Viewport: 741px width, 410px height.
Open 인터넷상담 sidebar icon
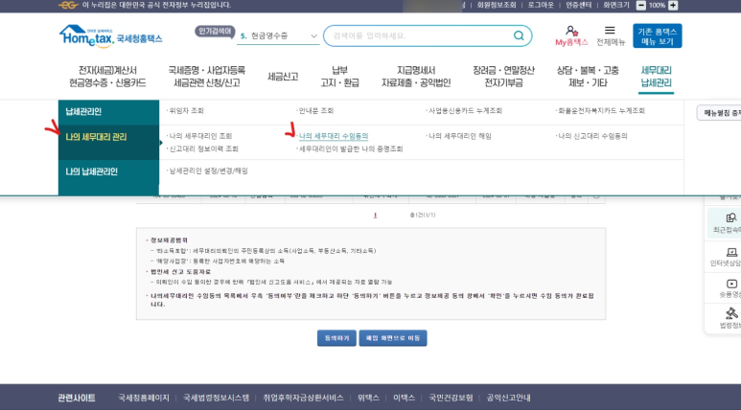(x=730, y=252)
